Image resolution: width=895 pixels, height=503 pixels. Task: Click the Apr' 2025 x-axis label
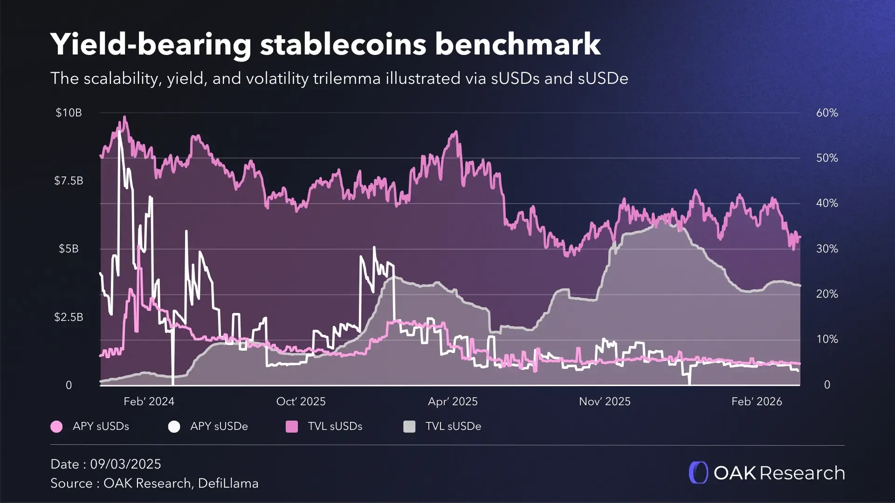point(453,401)
